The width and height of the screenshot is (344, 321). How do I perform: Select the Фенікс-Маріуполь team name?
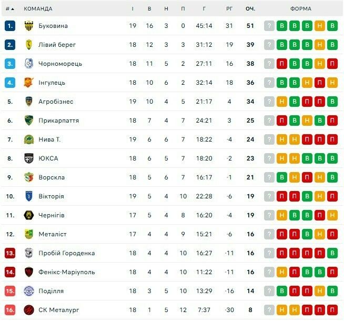point(67,272)
